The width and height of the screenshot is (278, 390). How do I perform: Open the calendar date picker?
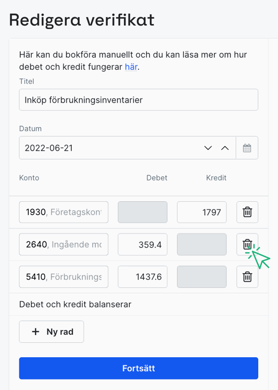click(x=247, y=147)
